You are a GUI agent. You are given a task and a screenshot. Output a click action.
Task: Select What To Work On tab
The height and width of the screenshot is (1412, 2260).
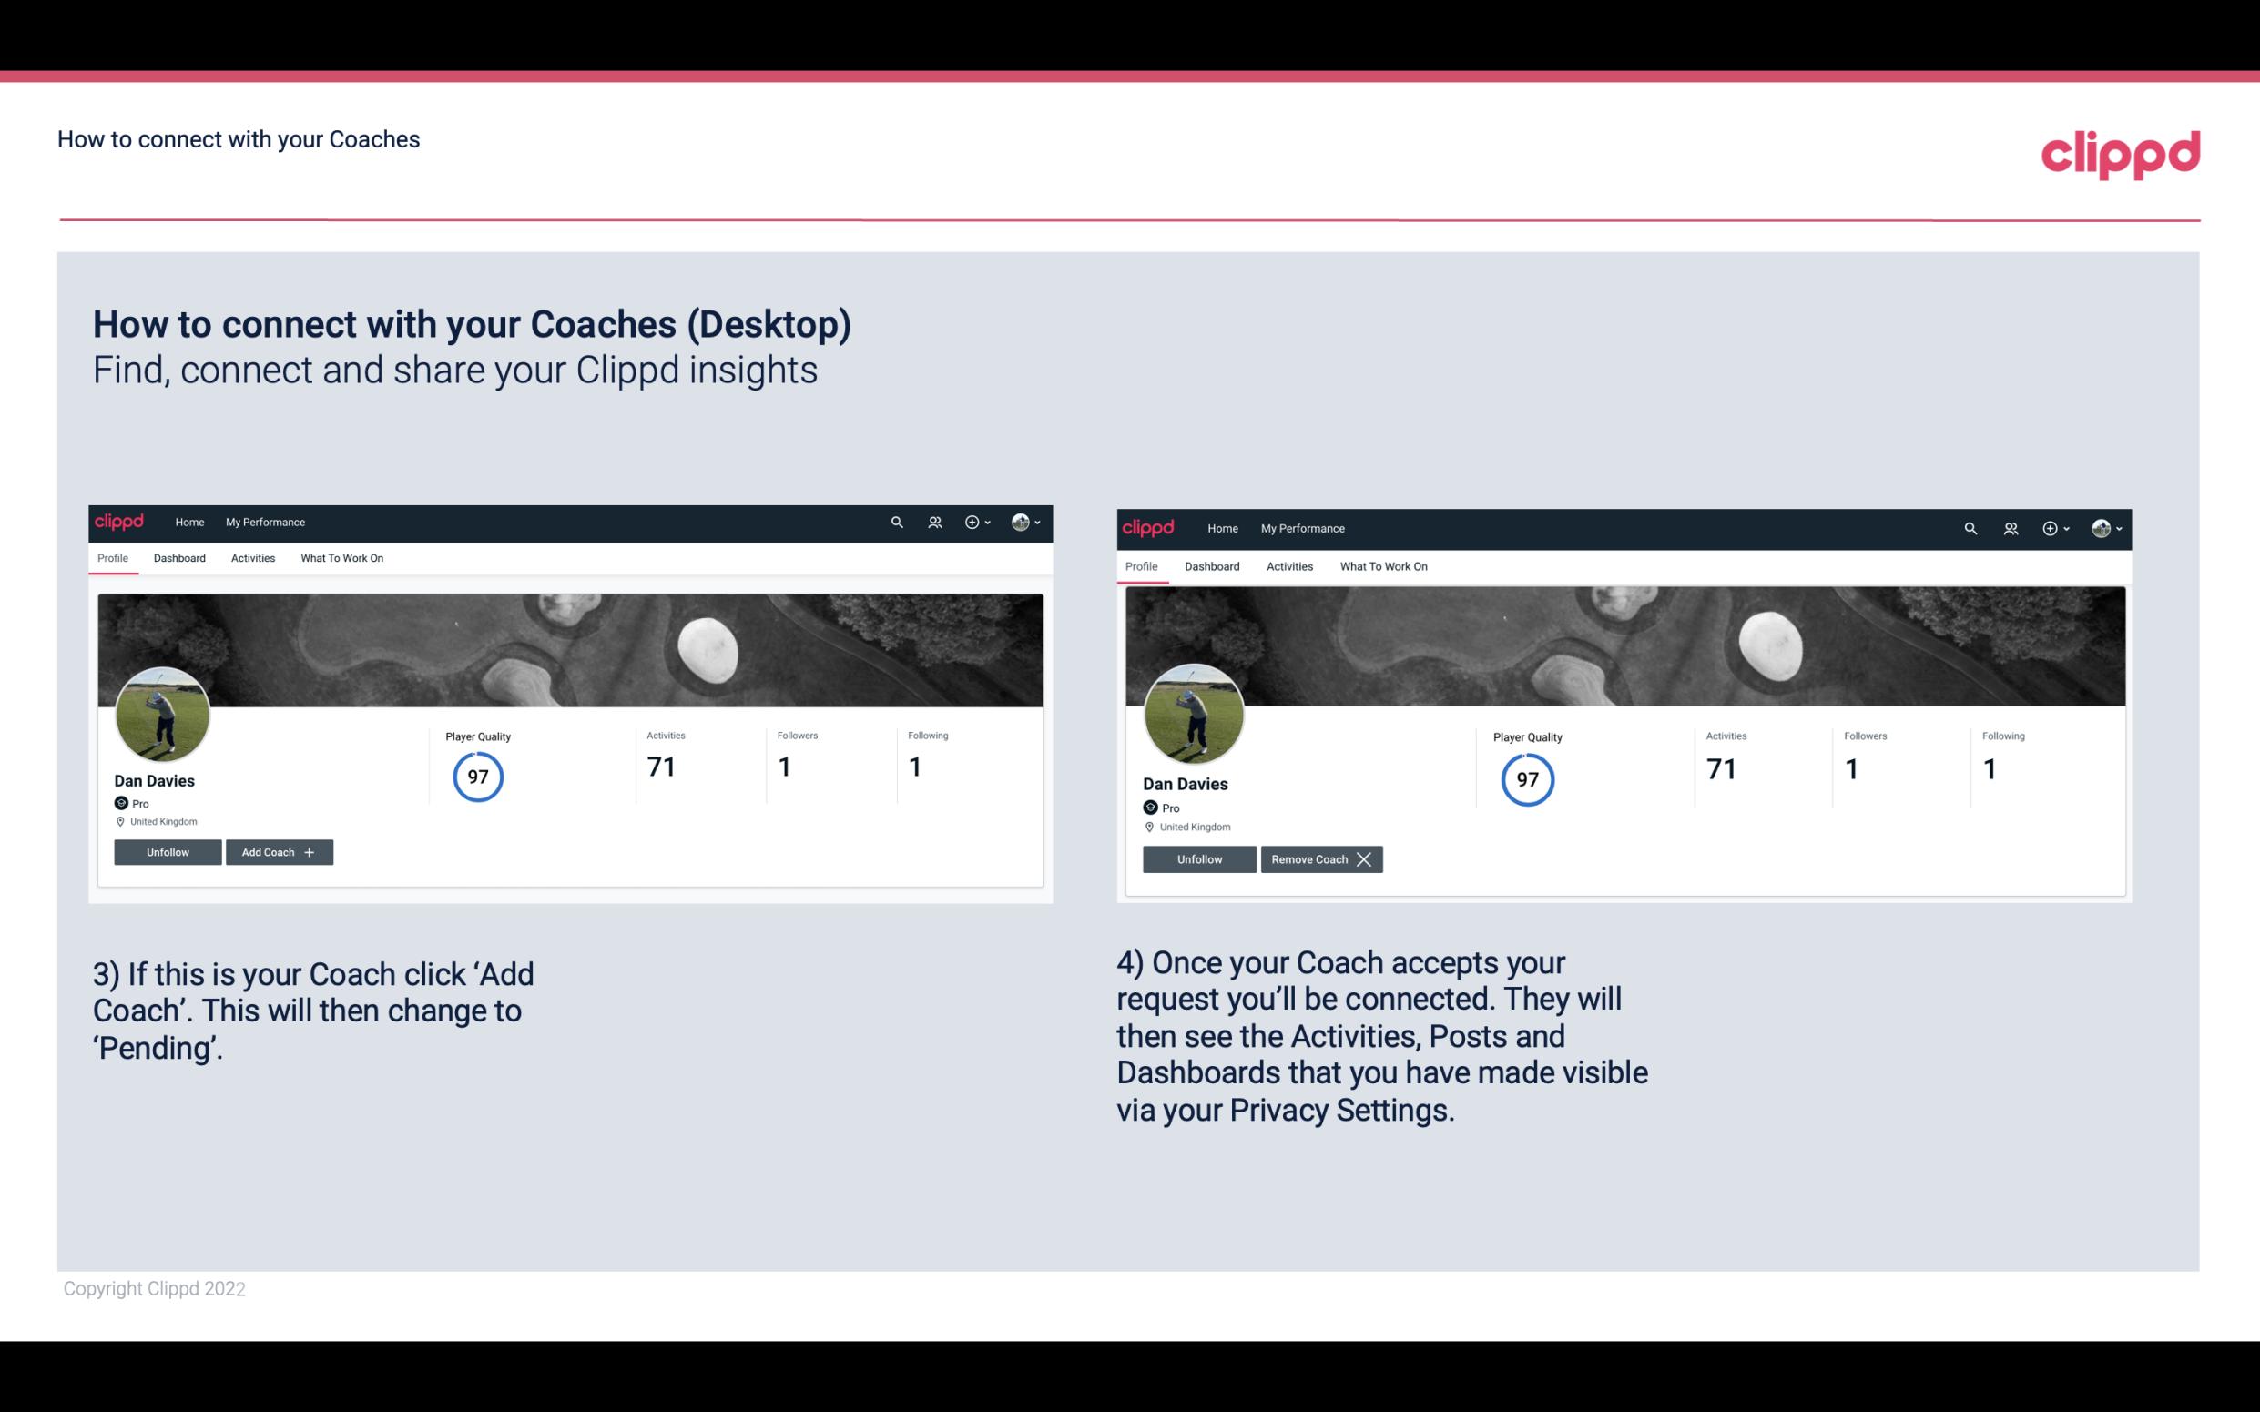pyautogui.click(x=341, y=558)
